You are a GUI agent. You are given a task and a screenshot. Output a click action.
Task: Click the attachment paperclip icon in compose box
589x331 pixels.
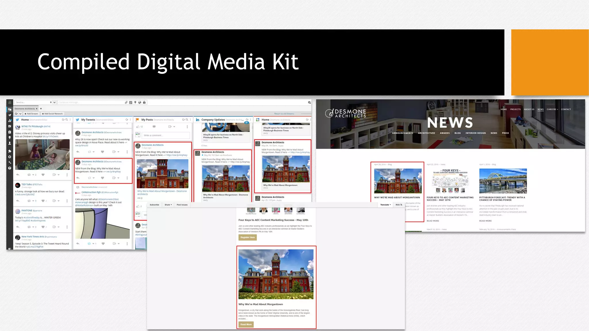(x=126, y=103)
